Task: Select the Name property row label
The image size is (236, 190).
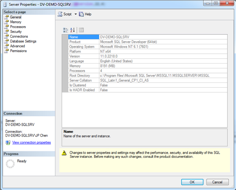Action: coord(84,37)
